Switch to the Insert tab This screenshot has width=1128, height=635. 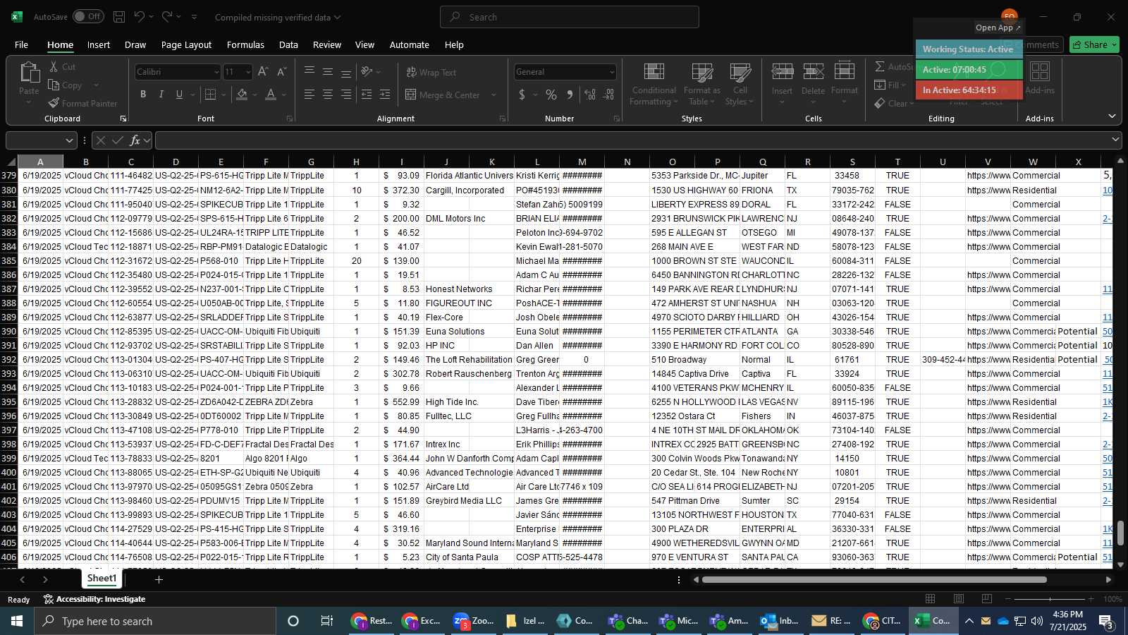pyautogui.click(x=99, y=44)
